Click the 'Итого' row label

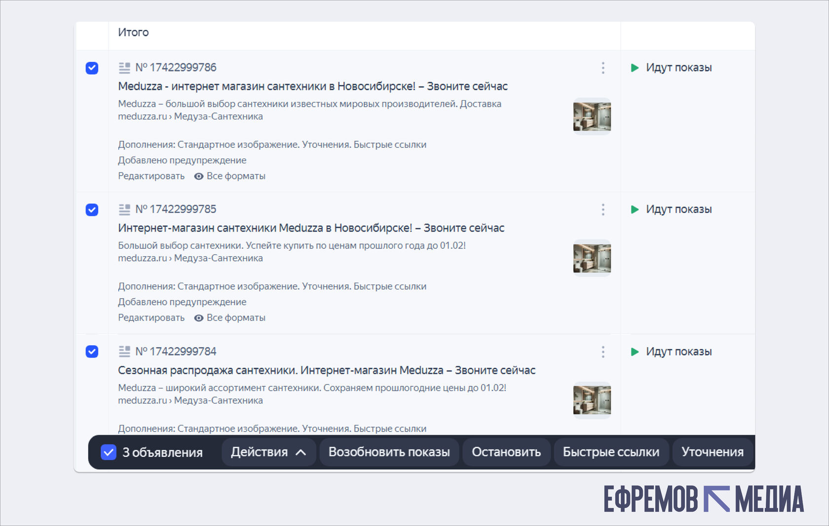(x=133, y=33)
